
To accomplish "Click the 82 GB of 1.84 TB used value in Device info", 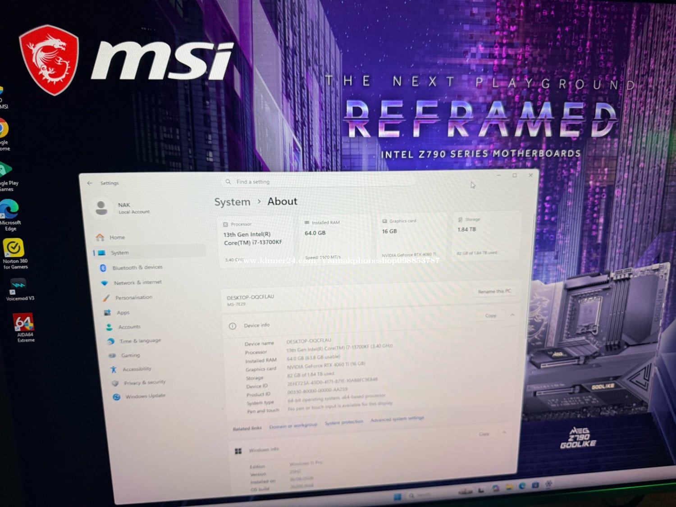I will [x=311, y=374].
